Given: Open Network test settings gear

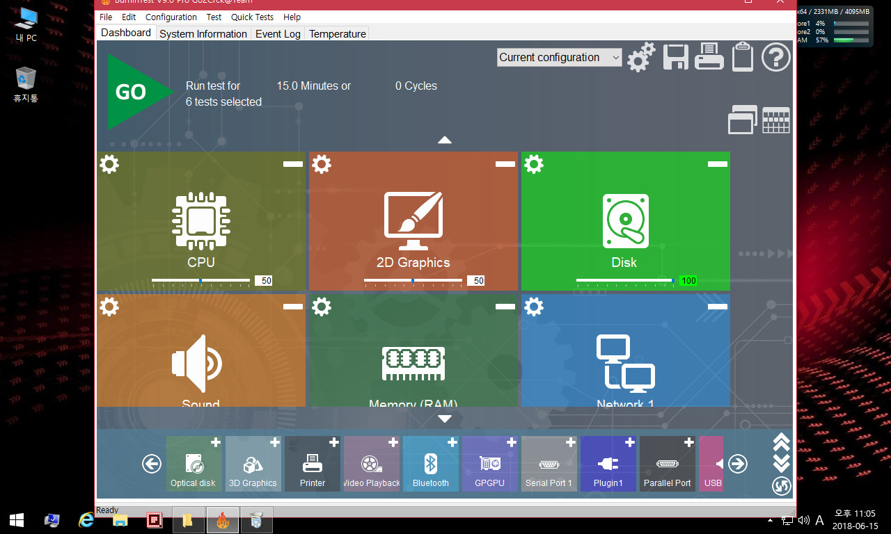Looking at the screenshot, I should click(534, 306).
